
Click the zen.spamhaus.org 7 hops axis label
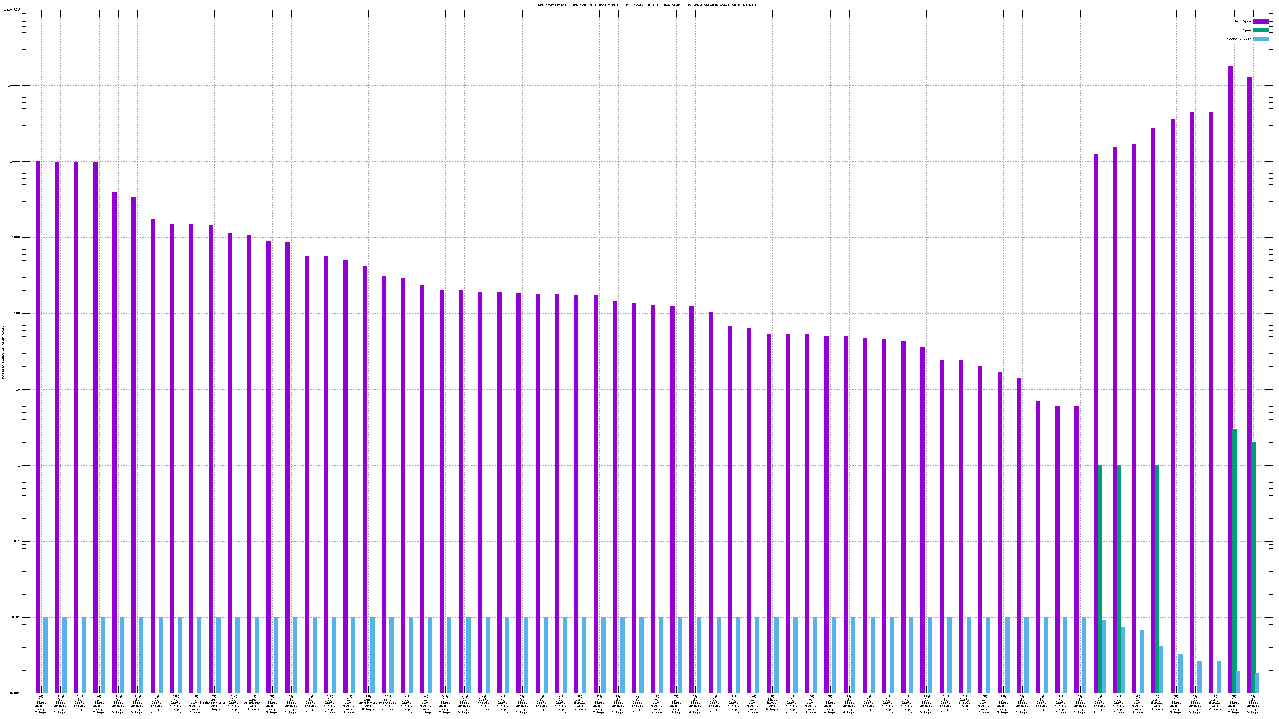pos(387,703)
